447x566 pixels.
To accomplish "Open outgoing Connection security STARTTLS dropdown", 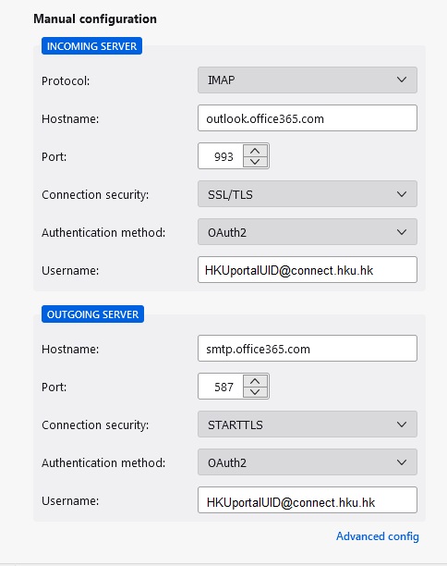I will coord(308,424).
